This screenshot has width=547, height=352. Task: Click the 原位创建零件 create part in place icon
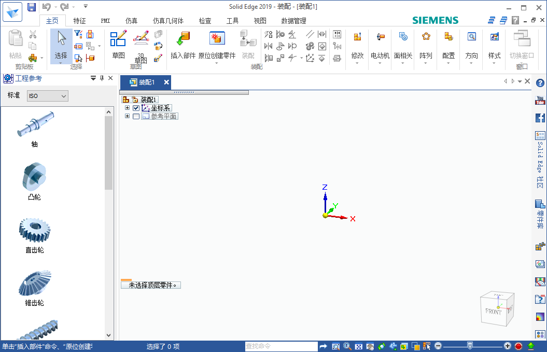pos(217,45)
